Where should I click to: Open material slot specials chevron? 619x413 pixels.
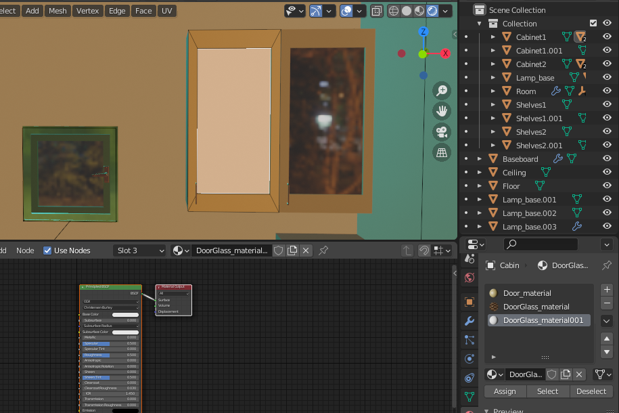coord(607,321)
